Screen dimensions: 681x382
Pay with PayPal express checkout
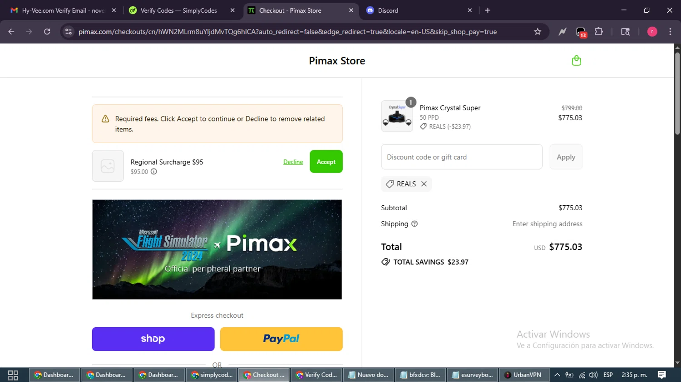(281, 339)
